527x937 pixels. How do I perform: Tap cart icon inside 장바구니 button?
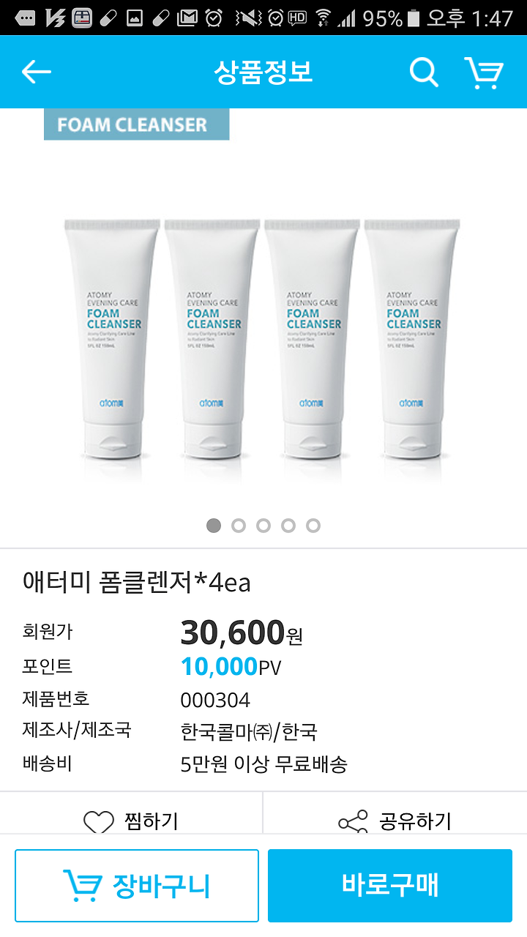pyautogui.click(x=82, y=886)
